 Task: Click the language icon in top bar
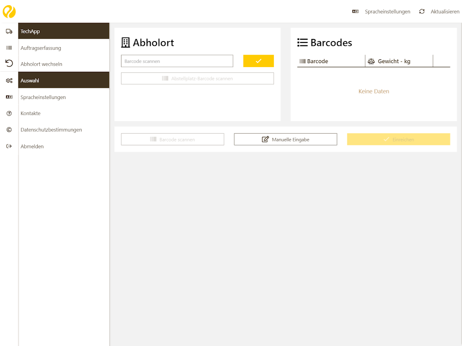pyautogui.click(x=355, y=12)
